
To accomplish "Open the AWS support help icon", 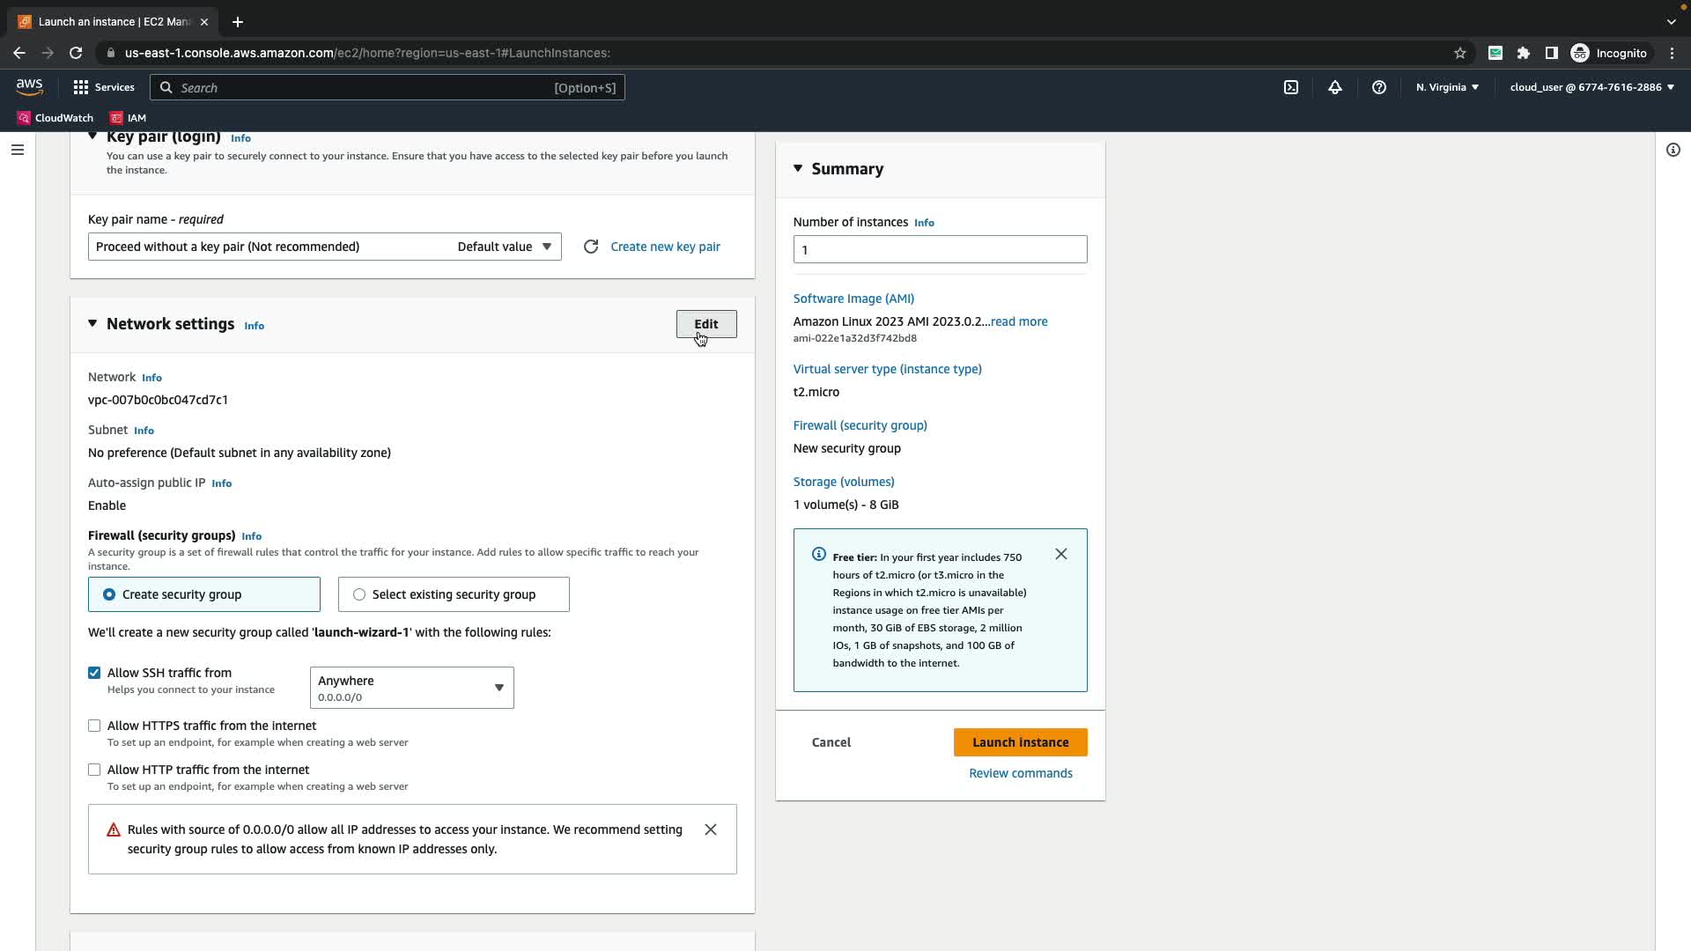I will [1379, 87].
